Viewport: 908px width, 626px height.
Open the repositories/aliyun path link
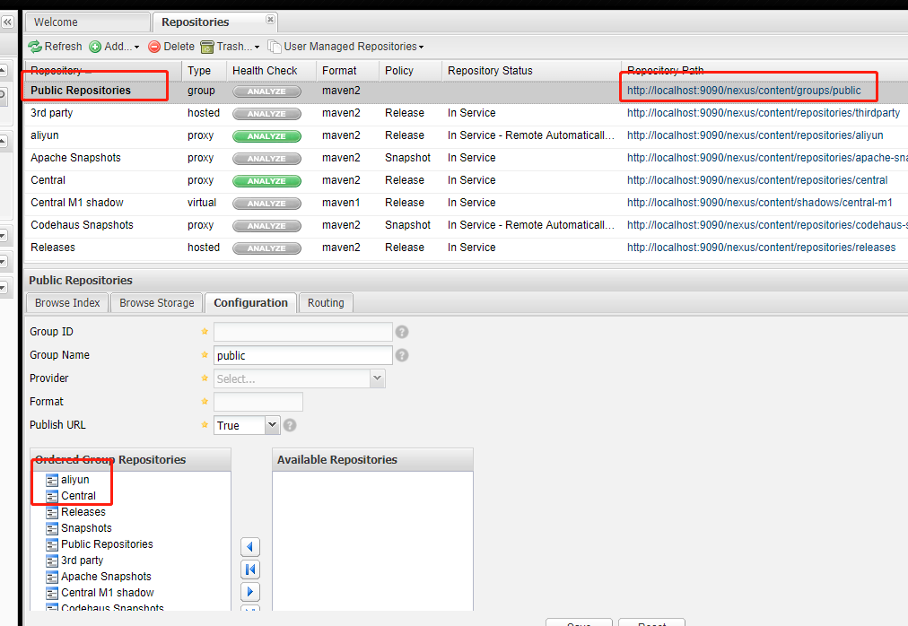[755, 135]
